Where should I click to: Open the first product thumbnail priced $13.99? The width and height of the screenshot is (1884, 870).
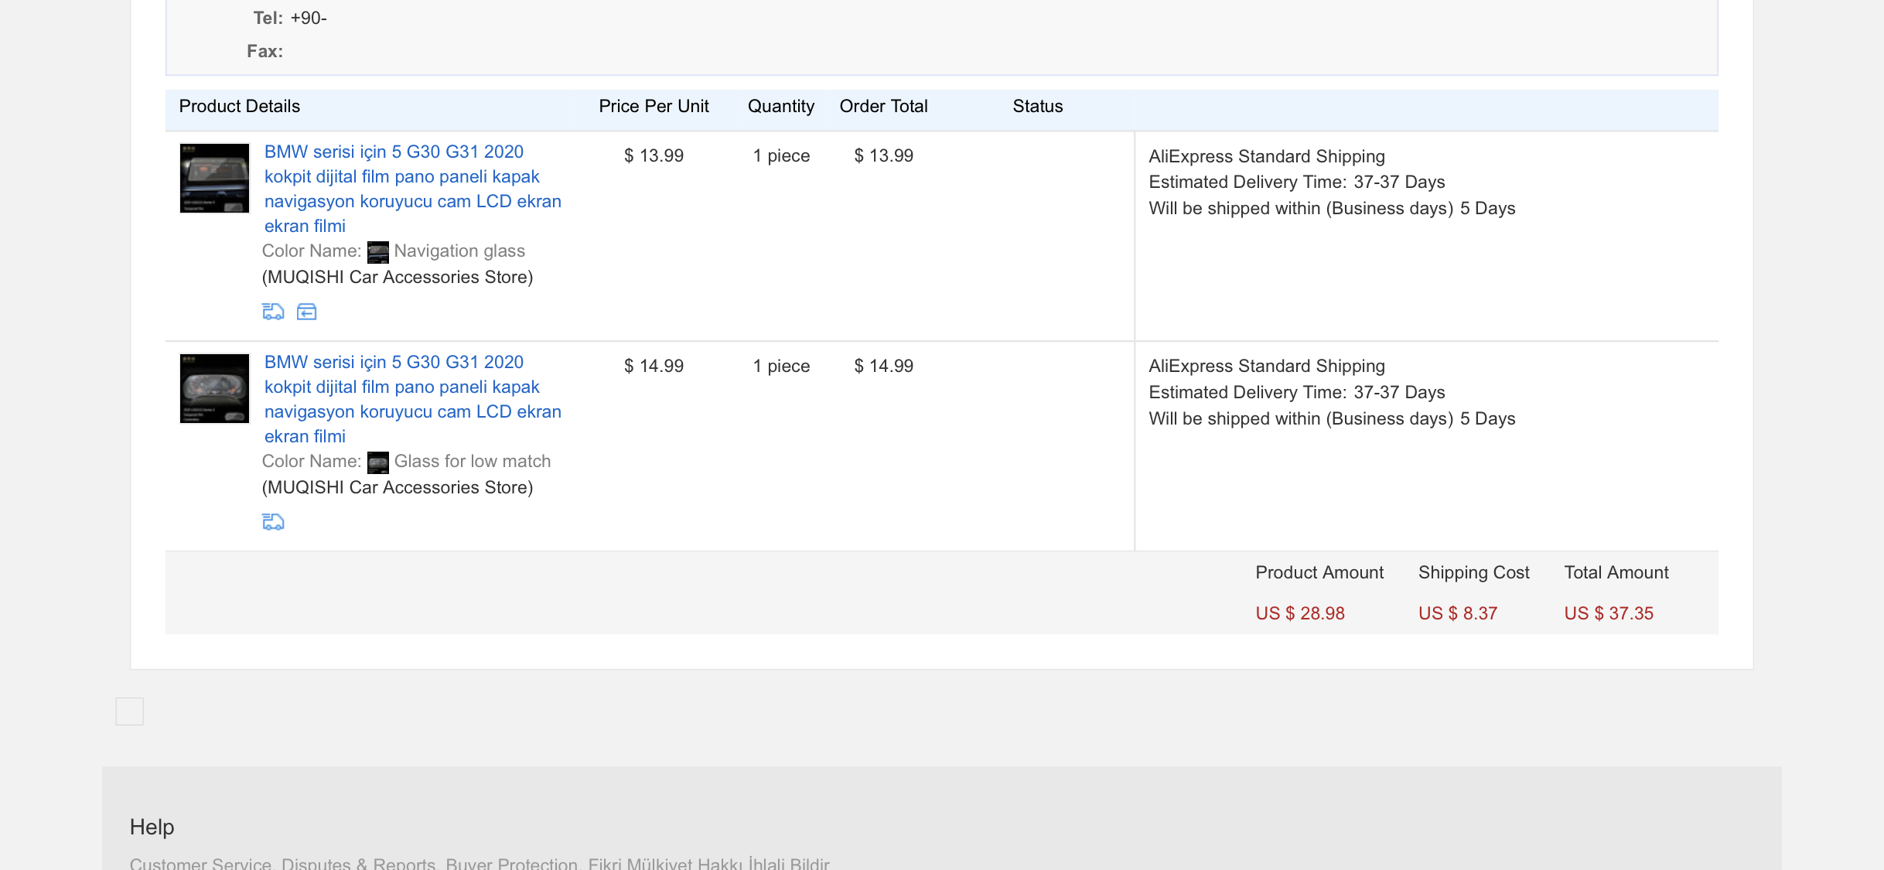[214, 178]
